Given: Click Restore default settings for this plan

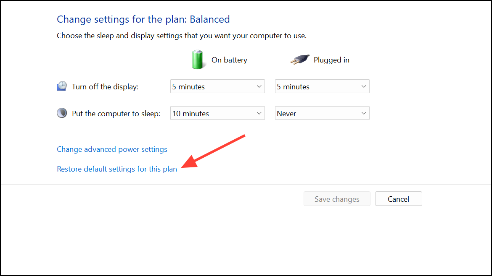Looking at the screenshot, I should coord(117,169).
